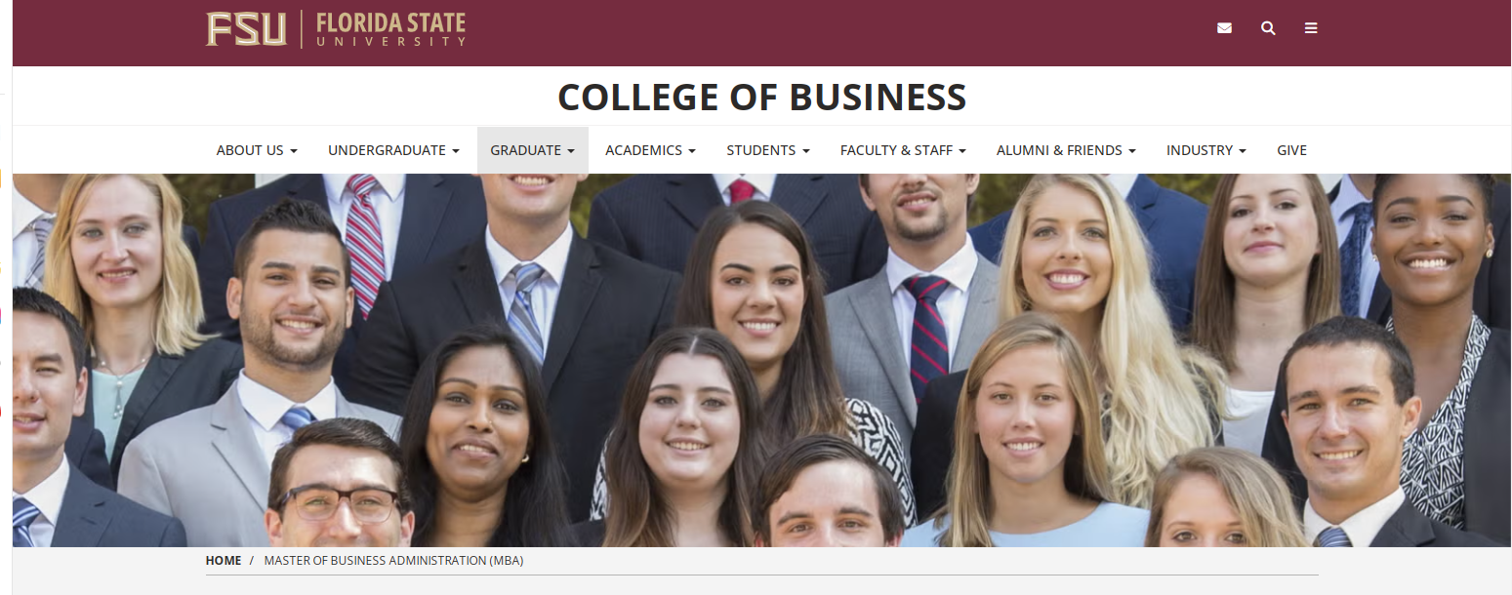Open the hamburger menu icon

pyautogui.click(x=1311, y=28)
